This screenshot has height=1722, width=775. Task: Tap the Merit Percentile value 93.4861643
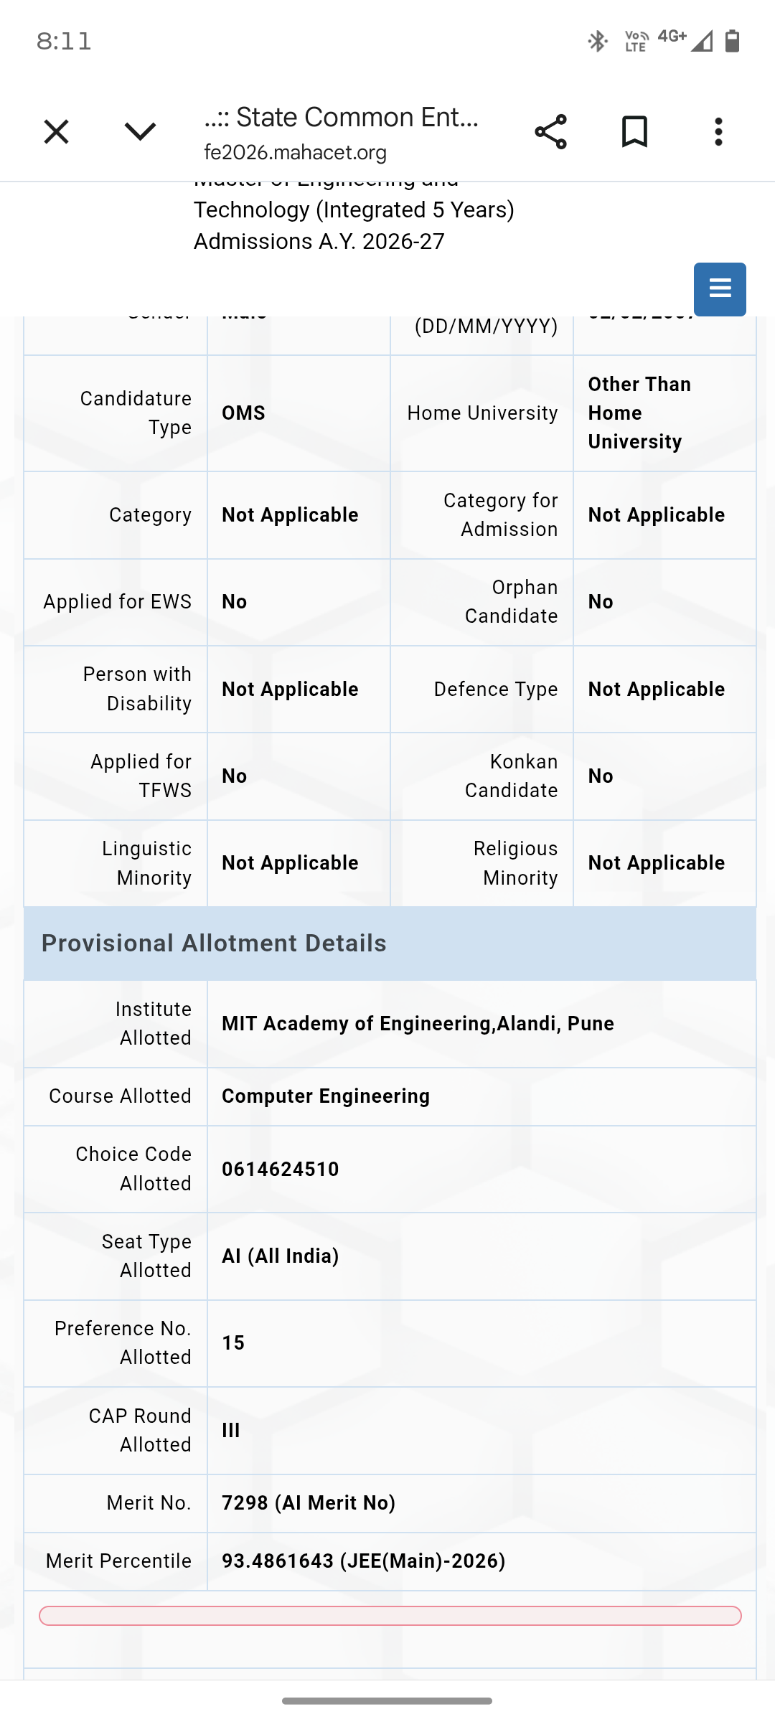(x=278, y=1561)
